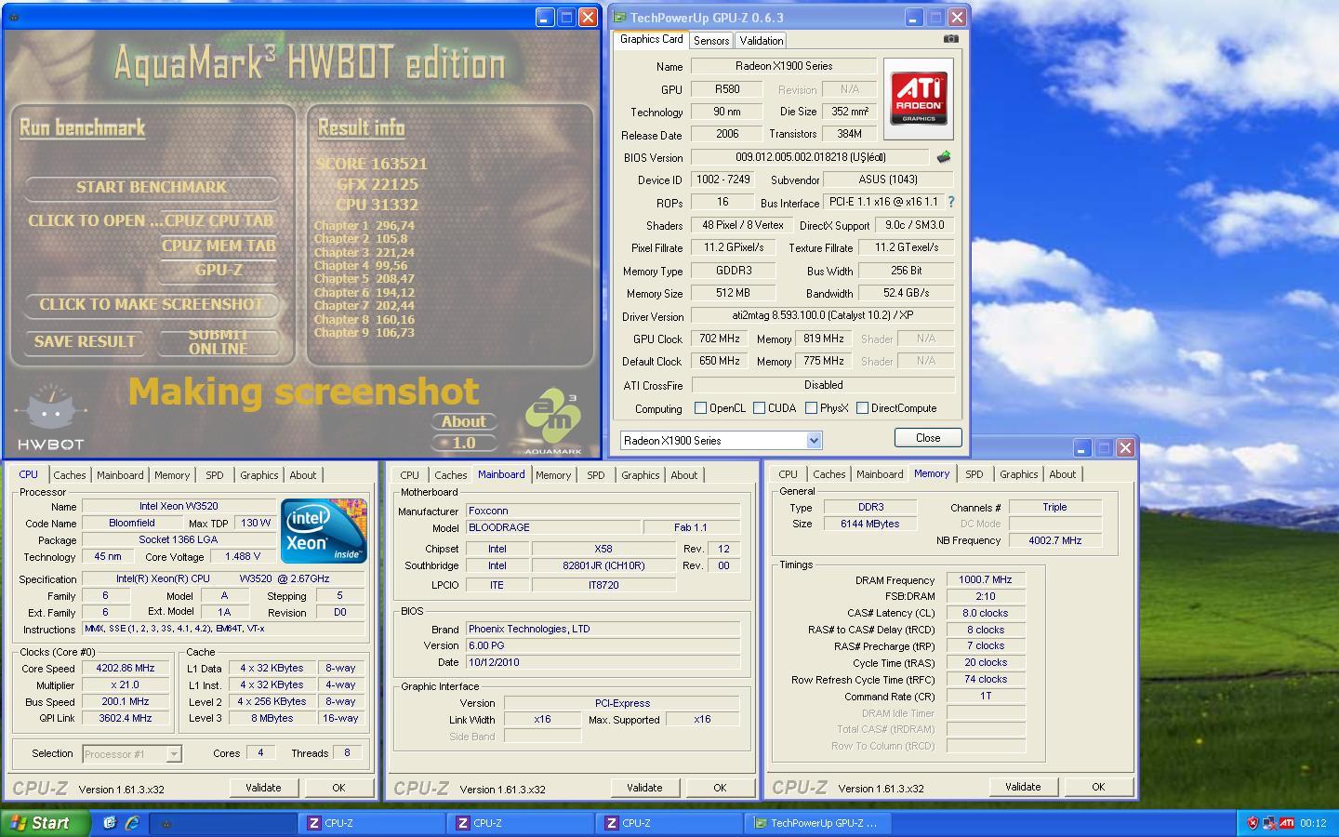Open the GPU-Z Validation tab

pyautogui.click(x=762, y=41)
